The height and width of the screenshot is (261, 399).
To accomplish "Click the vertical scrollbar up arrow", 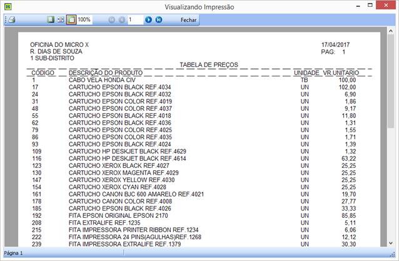I will click(x=391, y=30).
